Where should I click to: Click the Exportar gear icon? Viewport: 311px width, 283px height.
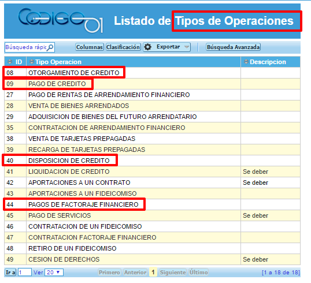(148, 47)
